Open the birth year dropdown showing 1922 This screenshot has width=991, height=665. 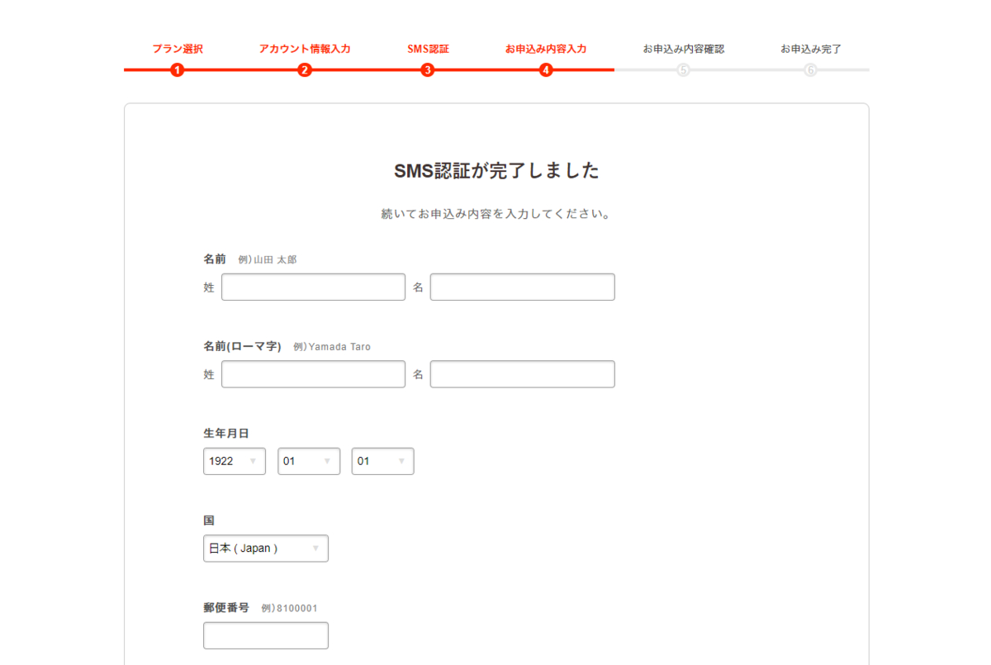click(235, 461)
